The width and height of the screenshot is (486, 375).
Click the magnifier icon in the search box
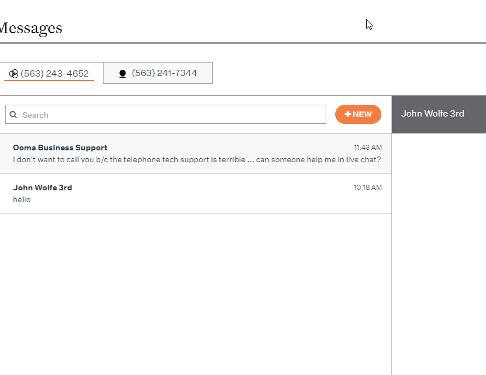tap(13, 115)
